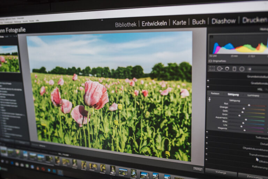Screen dimensions: 268x179
Task: Expand the Grundeinstellungen panel header
Action: [x=257, y=77]
